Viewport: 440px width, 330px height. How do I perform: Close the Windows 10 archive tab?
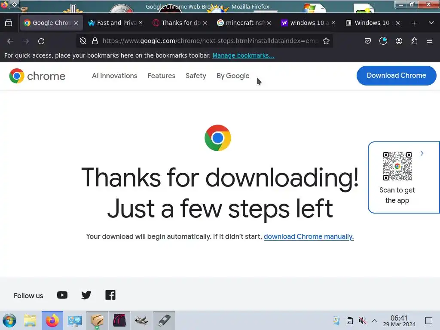[398, 23]
